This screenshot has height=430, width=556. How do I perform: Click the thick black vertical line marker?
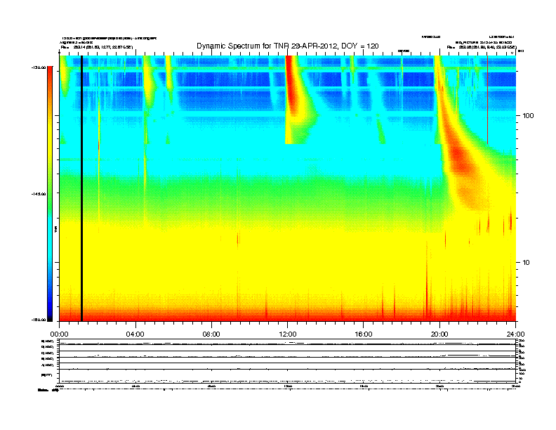coord(81,188)
